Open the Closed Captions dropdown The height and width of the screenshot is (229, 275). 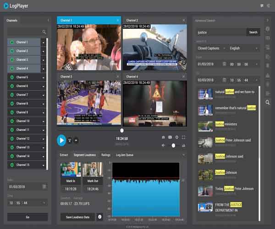click(211, 48)
